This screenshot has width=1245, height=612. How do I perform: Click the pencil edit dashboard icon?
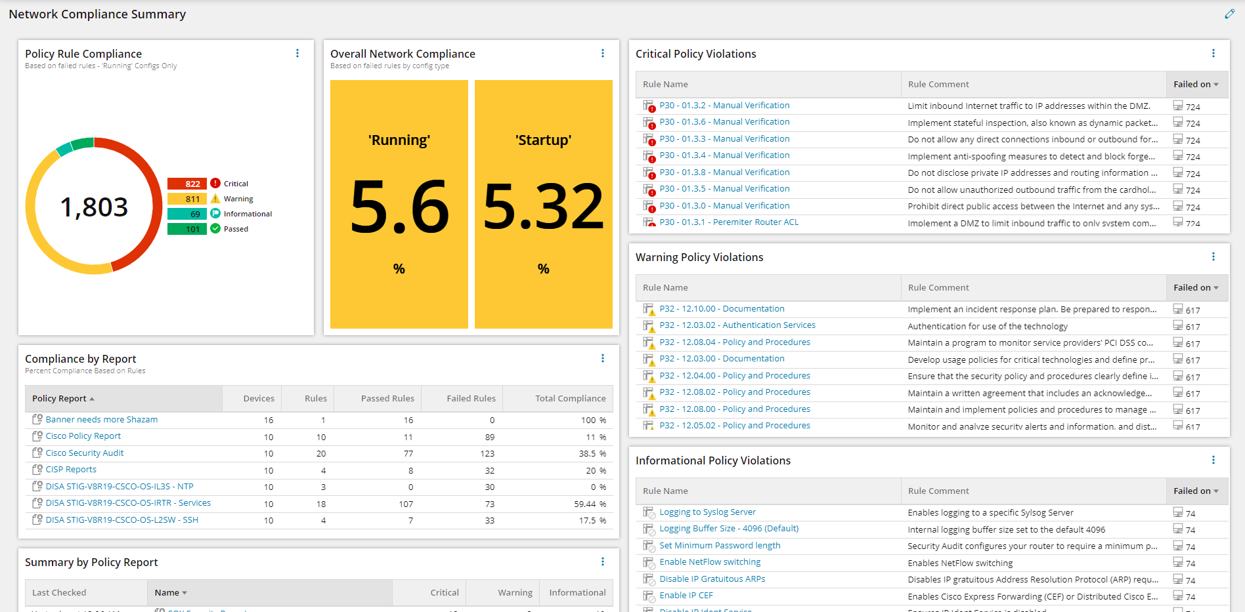[x=1229, y=14]
